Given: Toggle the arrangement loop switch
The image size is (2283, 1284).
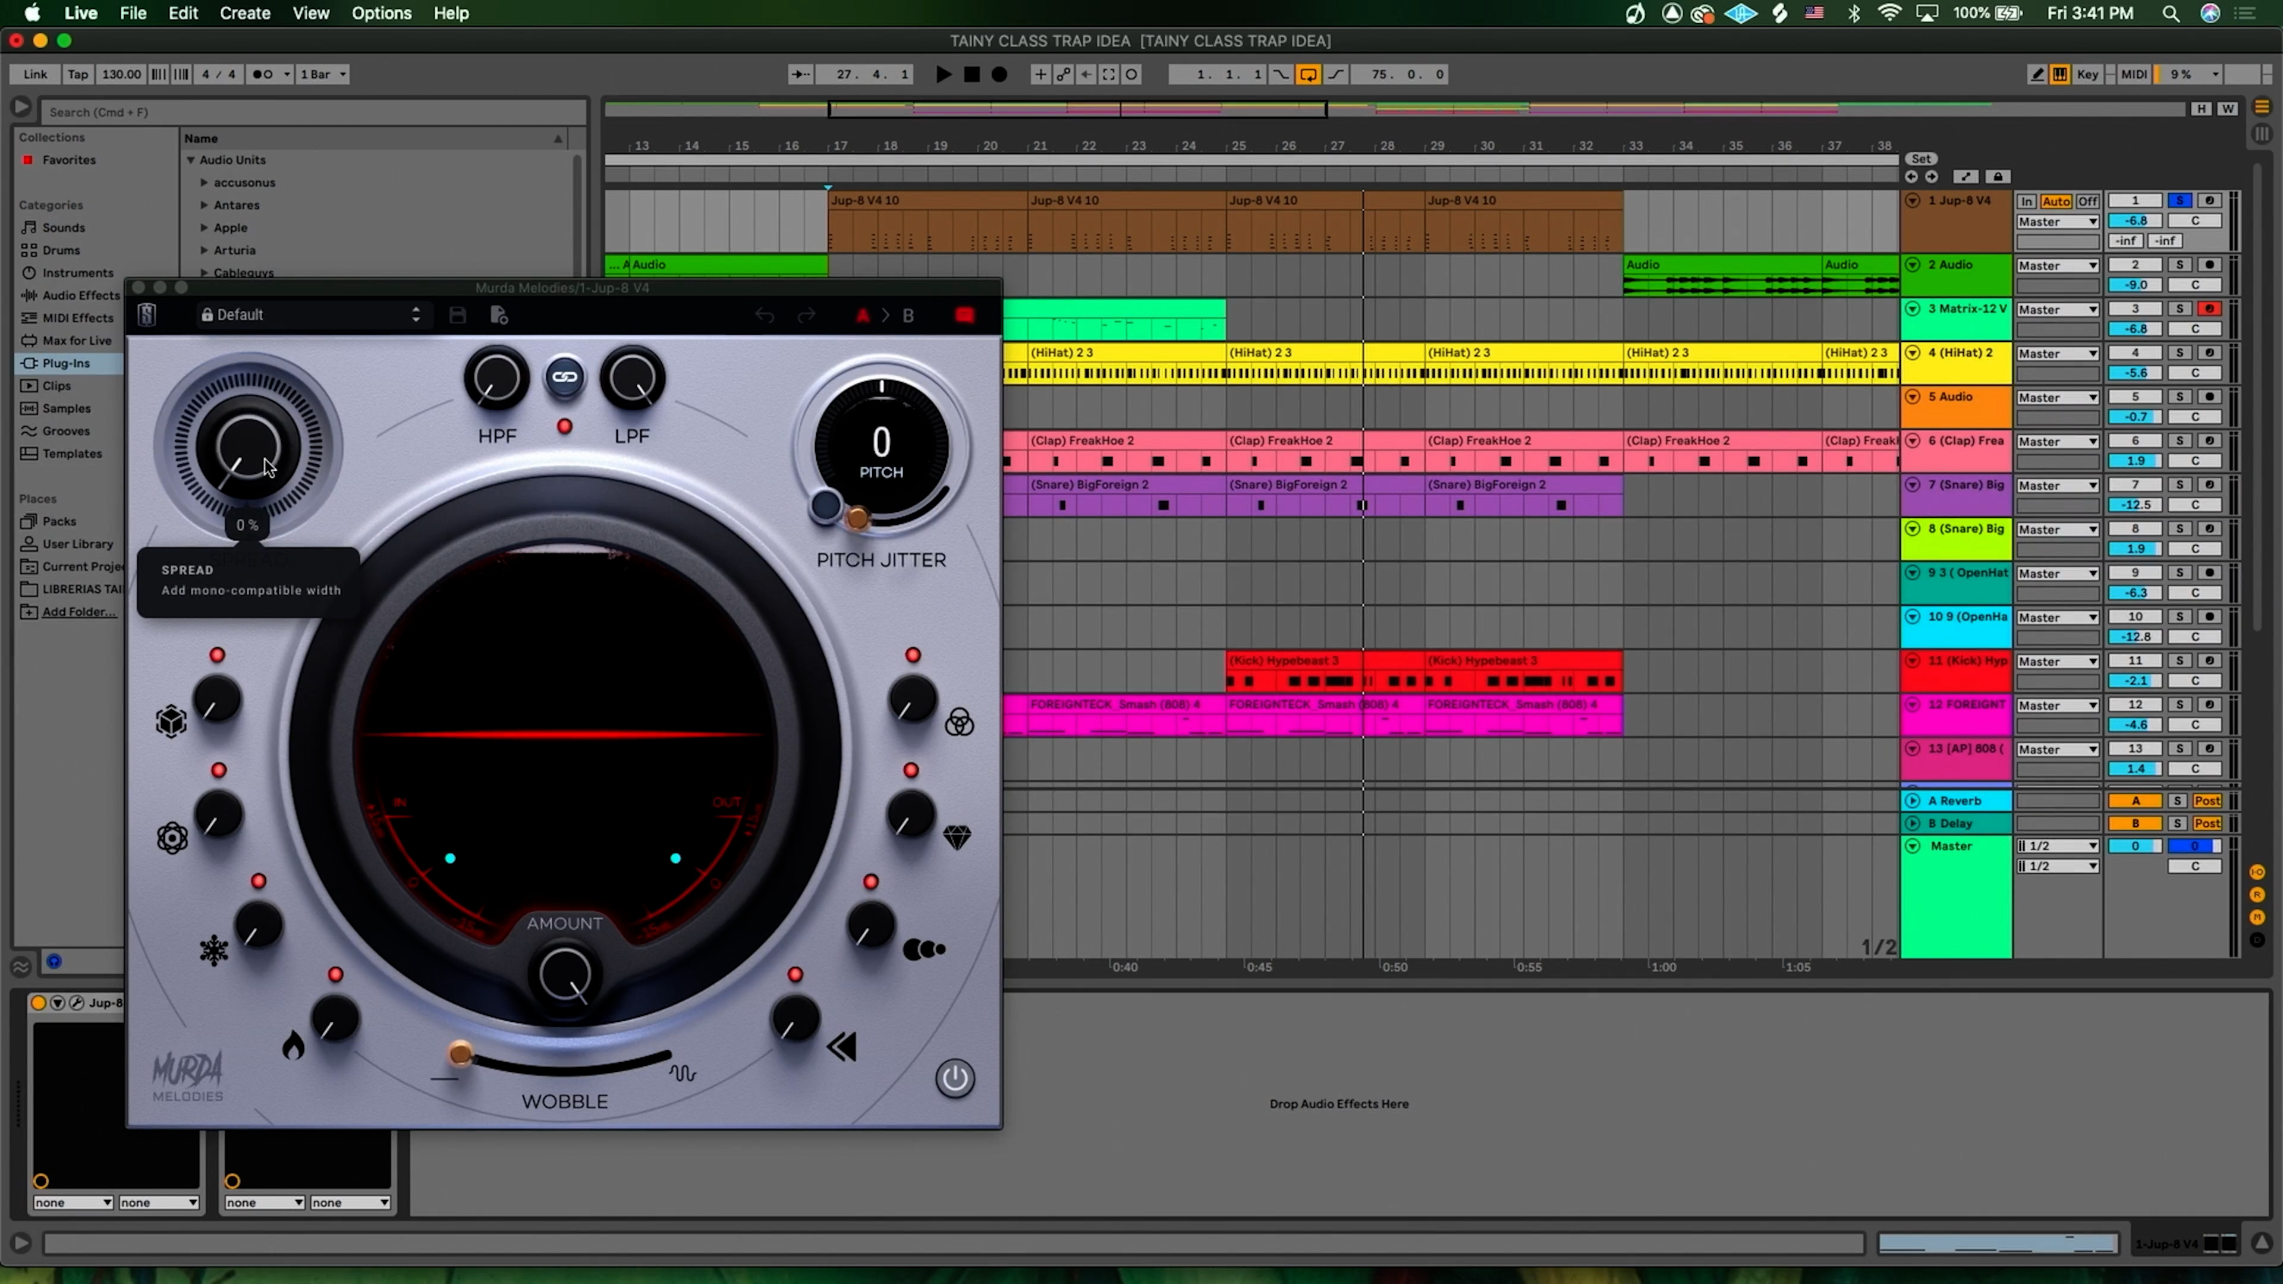Looking at the screenshot, I should tap(1309, 74).
